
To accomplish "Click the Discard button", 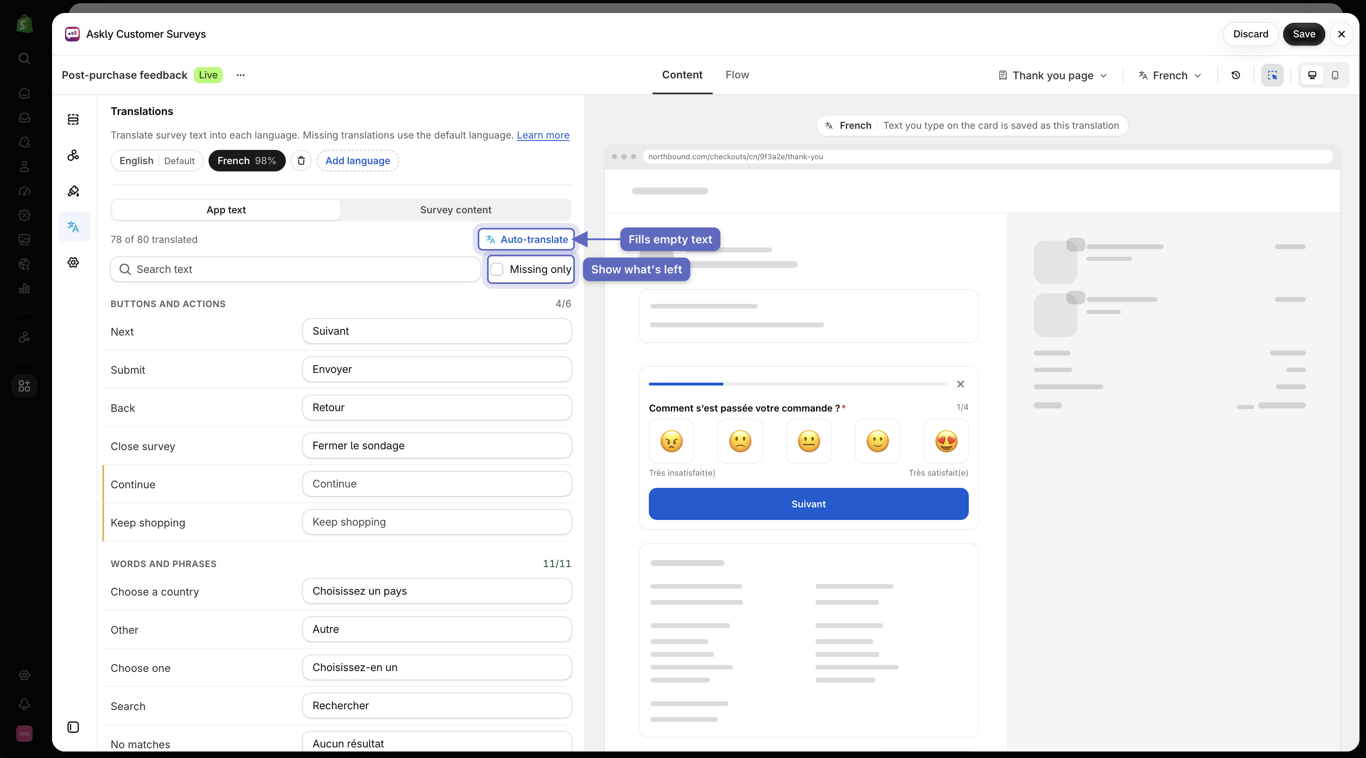I will click(x=1251, y=34).
